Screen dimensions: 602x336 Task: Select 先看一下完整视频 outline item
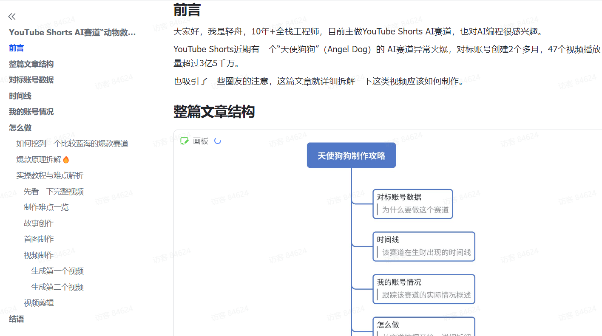54,192
